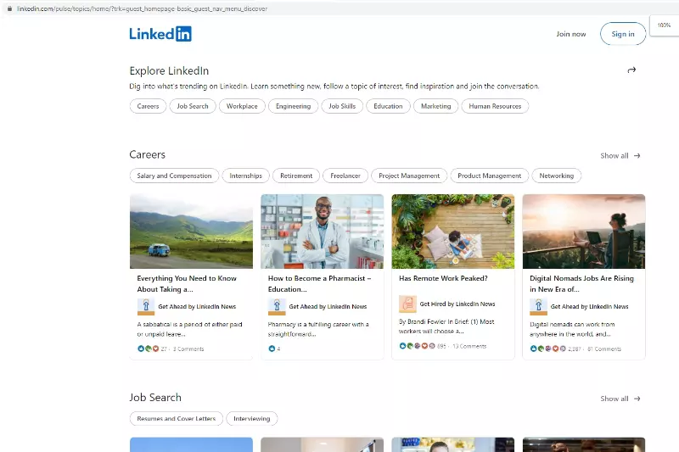This screenshot has height=452, width=679.
Task: Click Get Hired avatar on Remote Work article
Action: click(x=407, y=304)
